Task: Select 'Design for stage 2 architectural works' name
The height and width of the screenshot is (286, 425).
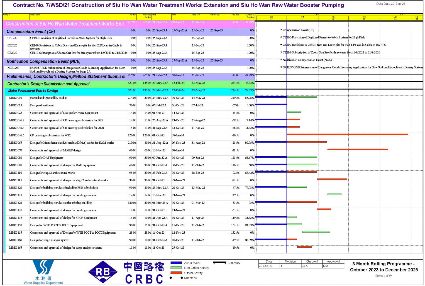Action: point(53,173)
